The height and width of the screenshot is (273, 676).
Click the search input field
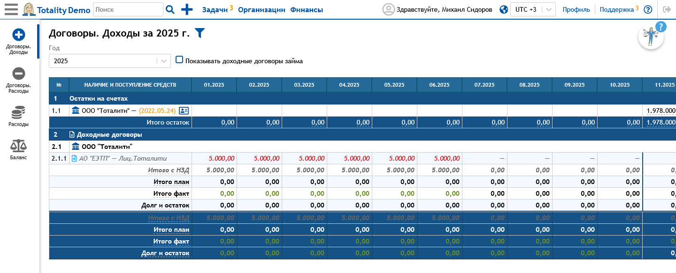tap(128, 9)
